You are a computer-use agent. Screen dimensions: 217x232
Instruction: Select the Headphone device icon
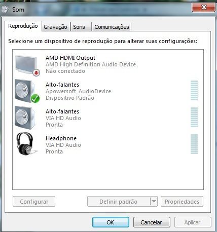[25, 144]
